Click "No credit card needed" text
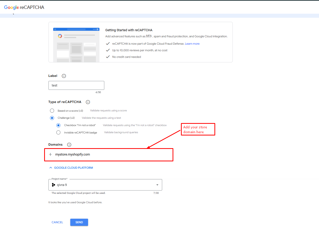The height and width of the screenshot is (240, 319). click(x=127, y=57)
